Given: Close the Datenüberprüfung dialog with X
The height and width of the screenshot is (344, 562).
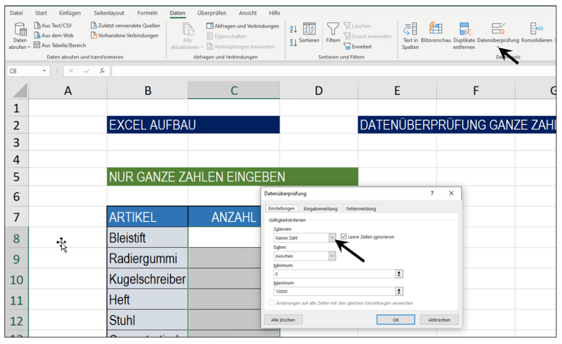Looking at the screenshot, I should pos(451,193).
